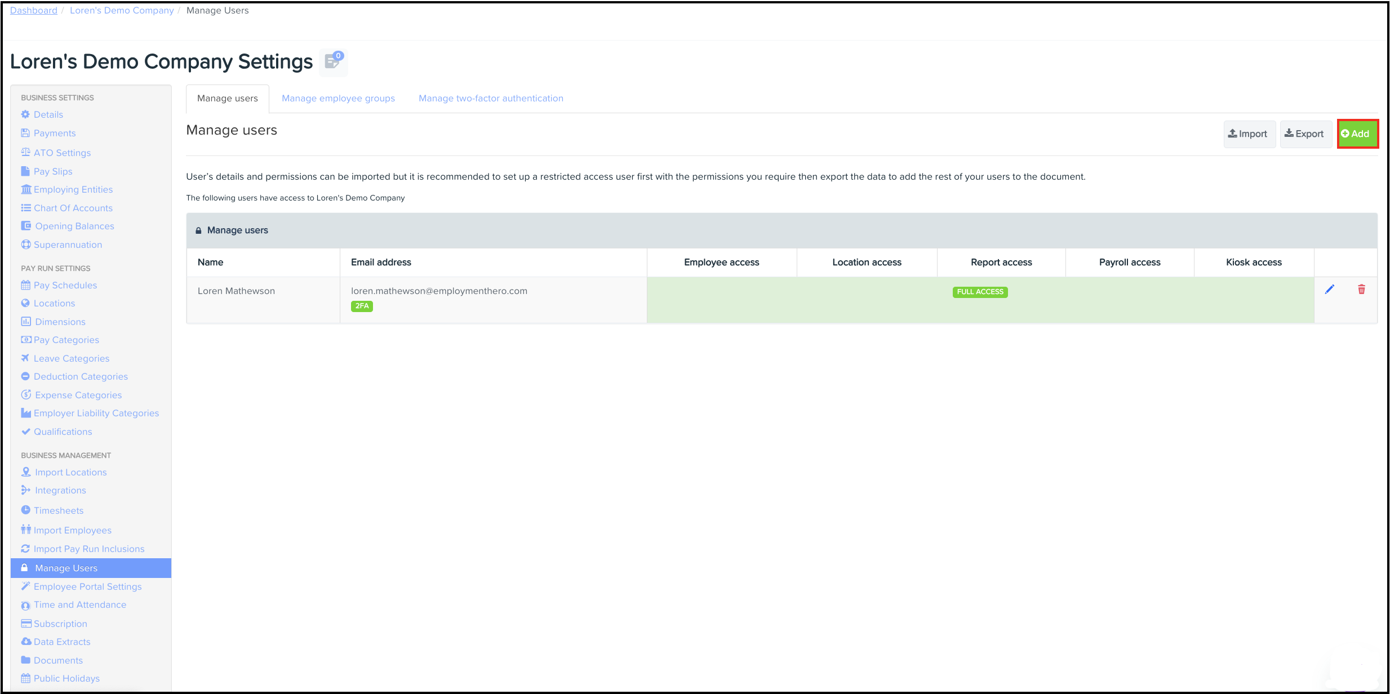This screenshot has height=694, width=1390.
Task: Open the notes icon beside the settings title
Action: coord(333,62)
